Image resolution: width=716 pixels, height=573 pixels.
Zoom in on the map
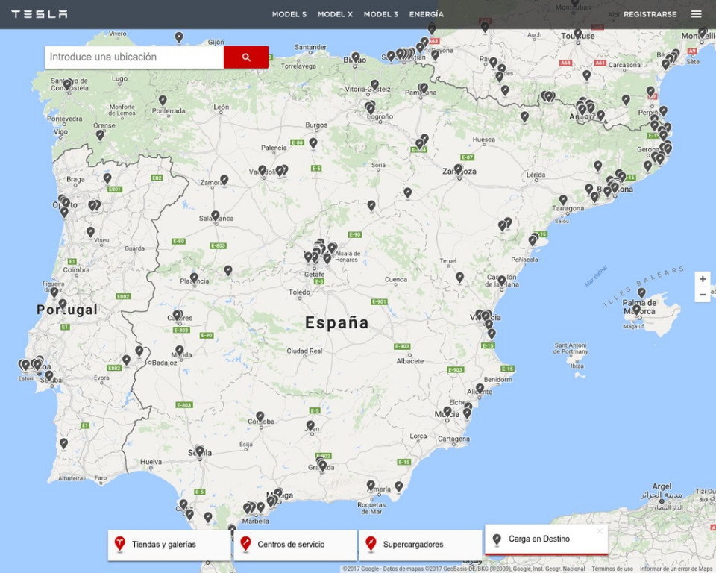point(702,279)
